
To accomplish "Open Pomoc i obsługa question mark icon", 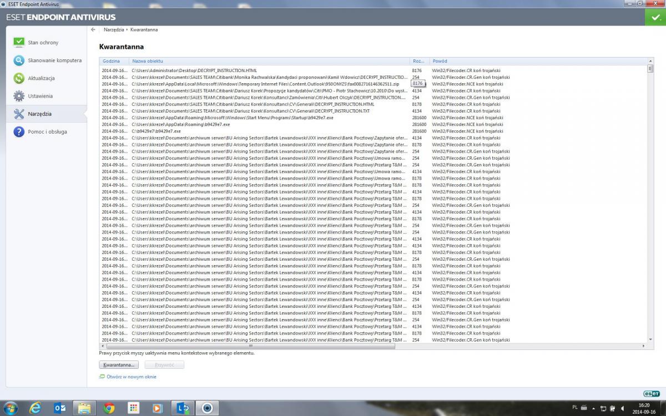I will [x=19, y=131].
